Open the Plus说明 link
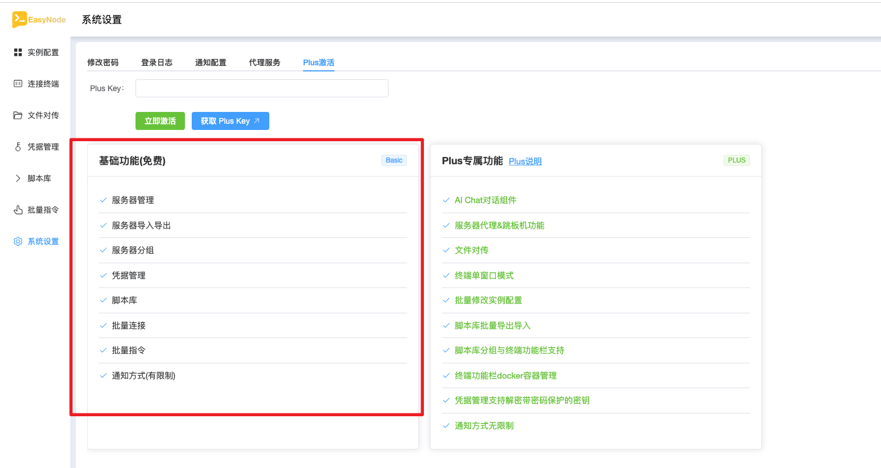881x468 pixels. pyautogui.click(x=525, y=161)
